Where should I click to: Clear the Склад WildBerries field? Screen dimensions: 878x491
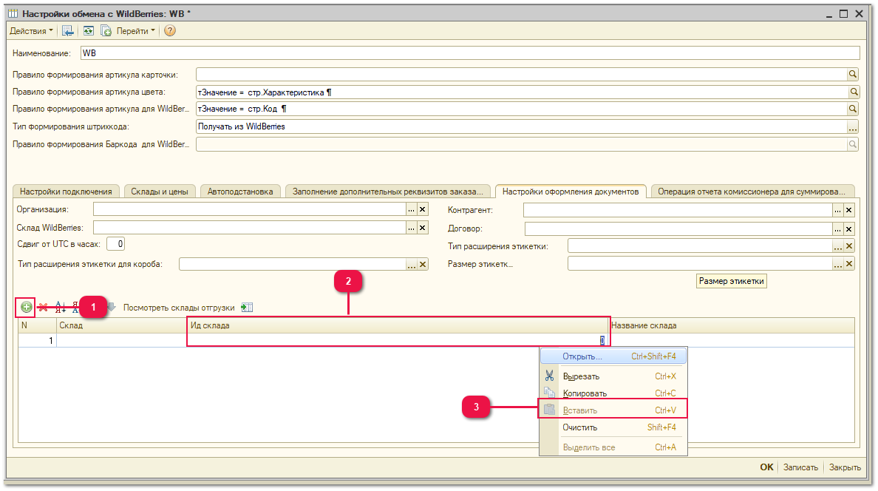[x=423, y=228]
